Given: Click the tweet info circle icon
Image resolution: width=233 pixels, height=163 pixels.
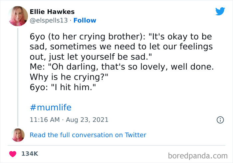Looking at the screenshot, I should (220, 120).
